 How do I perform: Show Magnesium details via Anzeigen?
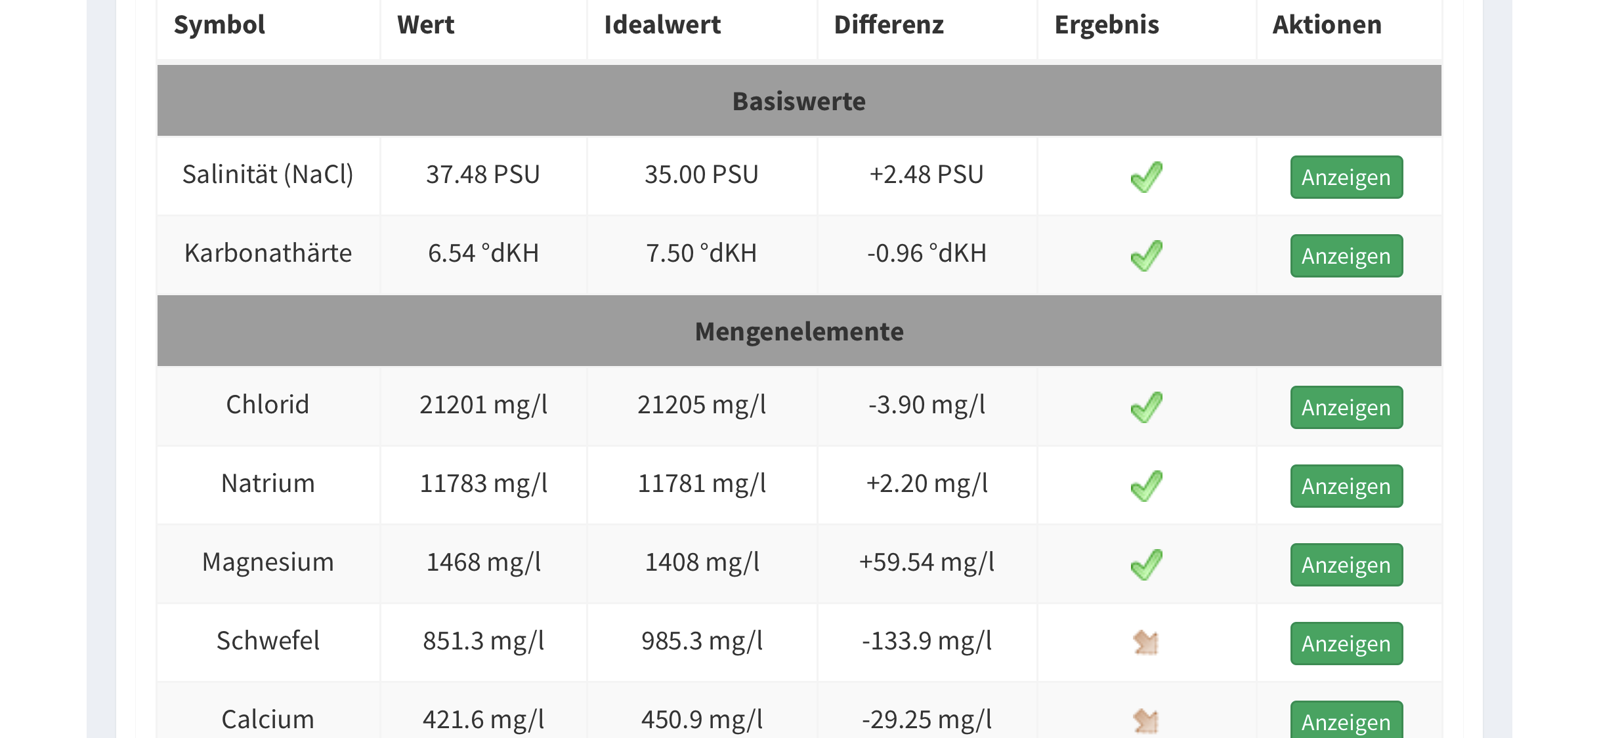[1346, 565]
